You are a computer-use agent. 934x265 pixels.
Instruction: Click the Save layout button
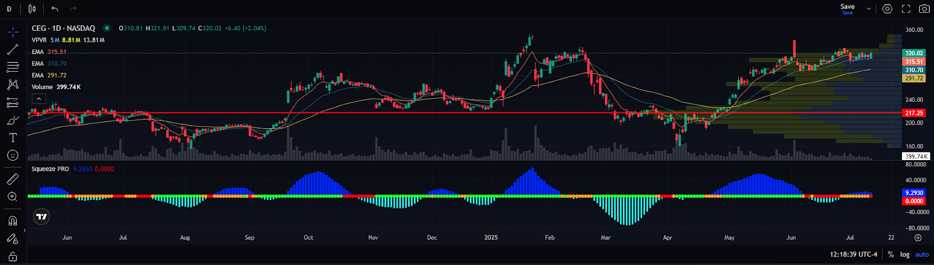(x=848, y=9)
